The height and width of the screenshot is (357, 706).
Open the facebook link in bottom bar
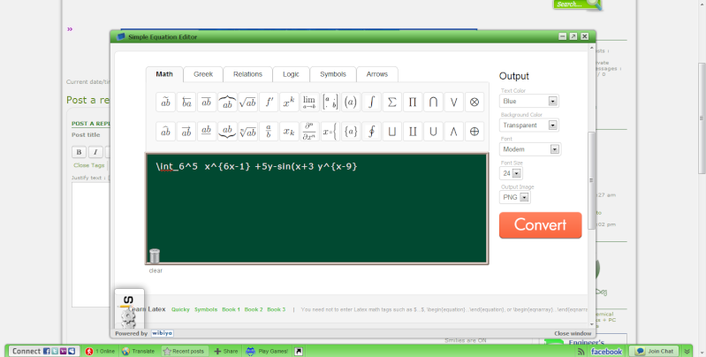click(x=606, y=352)
